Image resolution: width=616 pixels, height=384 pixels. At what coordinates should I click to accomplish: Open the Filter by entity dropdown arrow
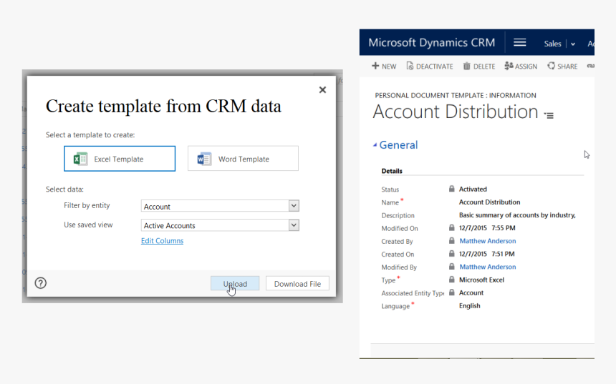(x=294, y=206)
